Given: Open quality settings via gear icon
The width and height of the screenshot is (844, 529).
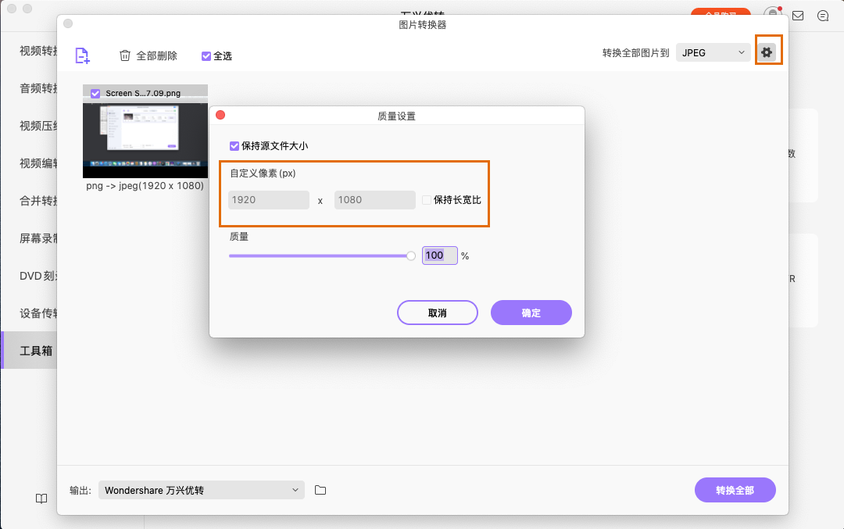Looking at the screenshot, I should pyautogui.click(x=768, y=50).
